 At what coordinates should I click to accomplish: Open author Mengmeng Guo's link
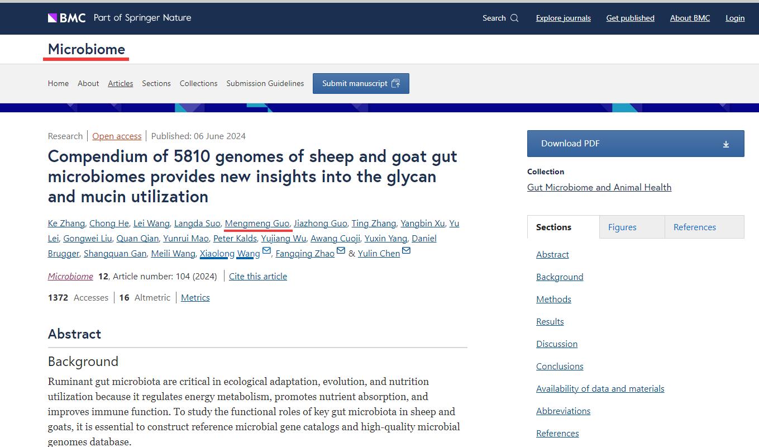click(257, 223)
